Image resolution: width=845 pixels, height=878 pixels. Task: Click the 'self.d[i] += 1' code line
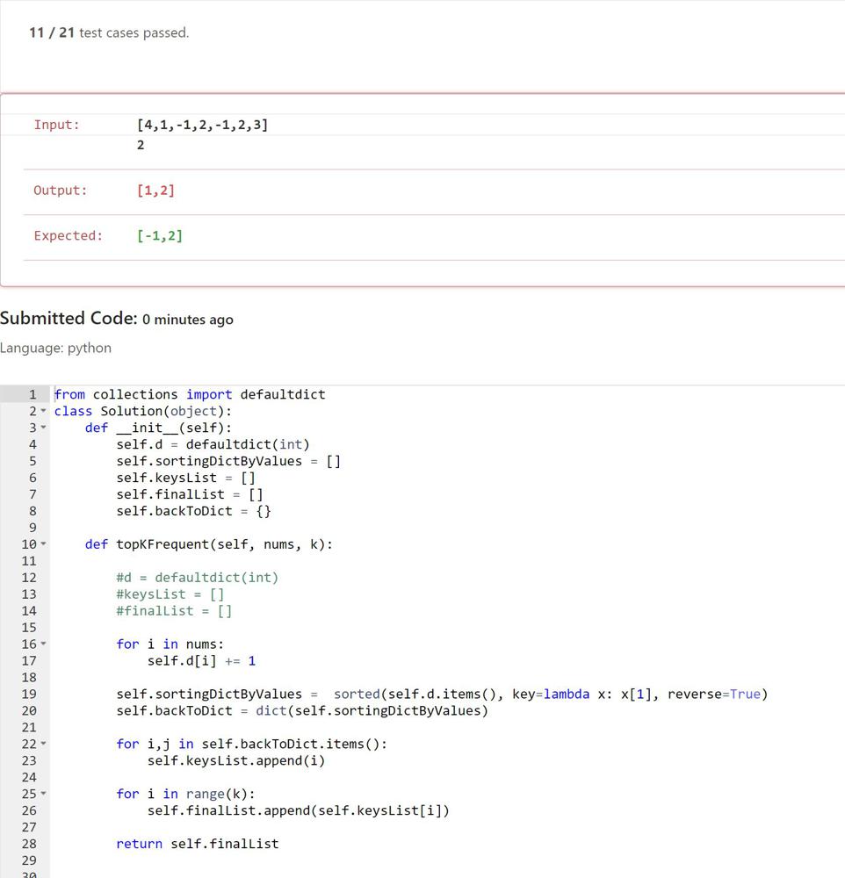click(202, 661)
